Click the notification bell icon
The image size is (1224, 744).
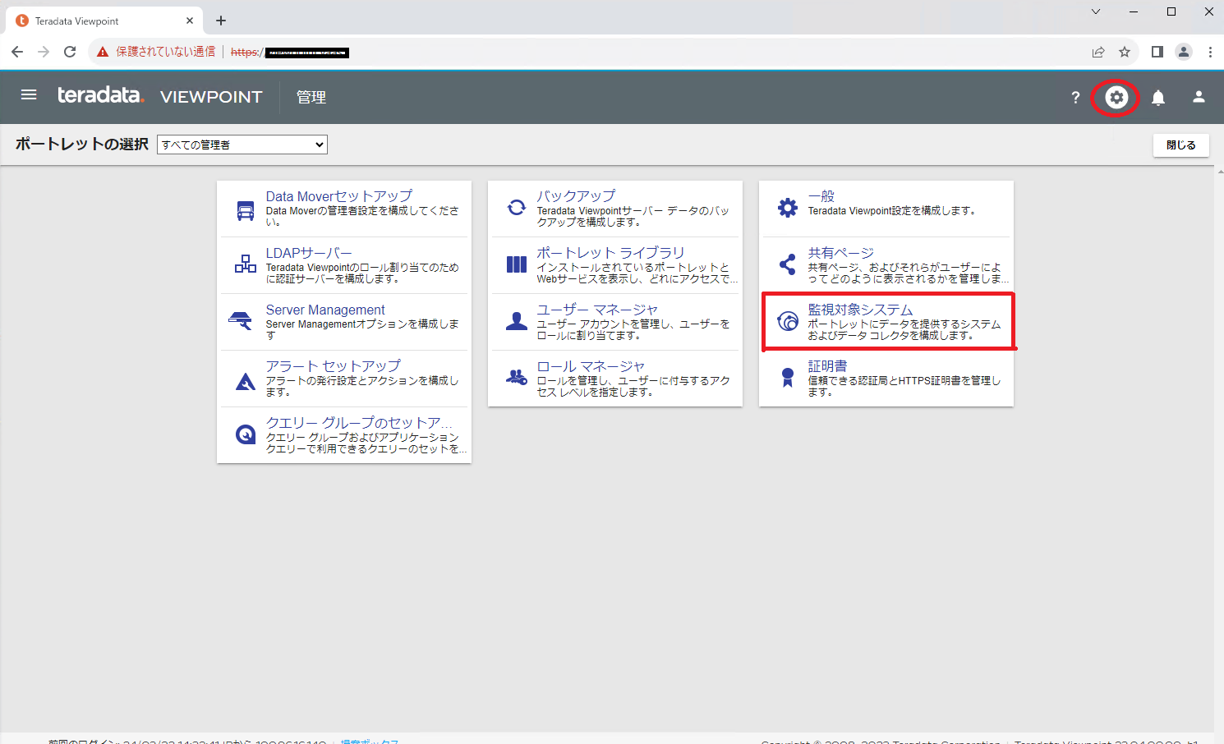[1157, 97]
